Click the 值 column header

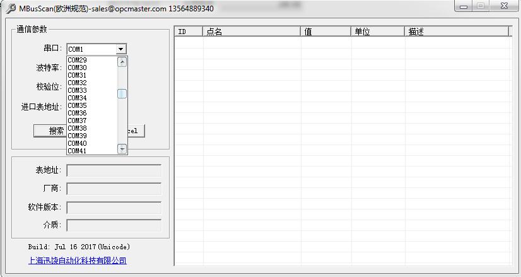pyautogui.click(x=325, y=32)
